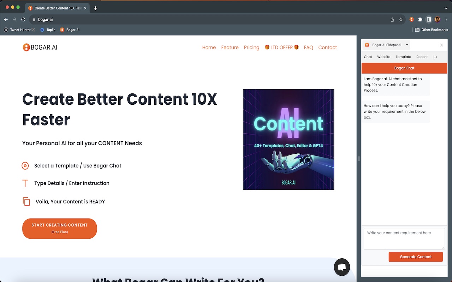452x282 pixels.
Task: Click the lock icon in the address bar
Action: pos(34,20)
